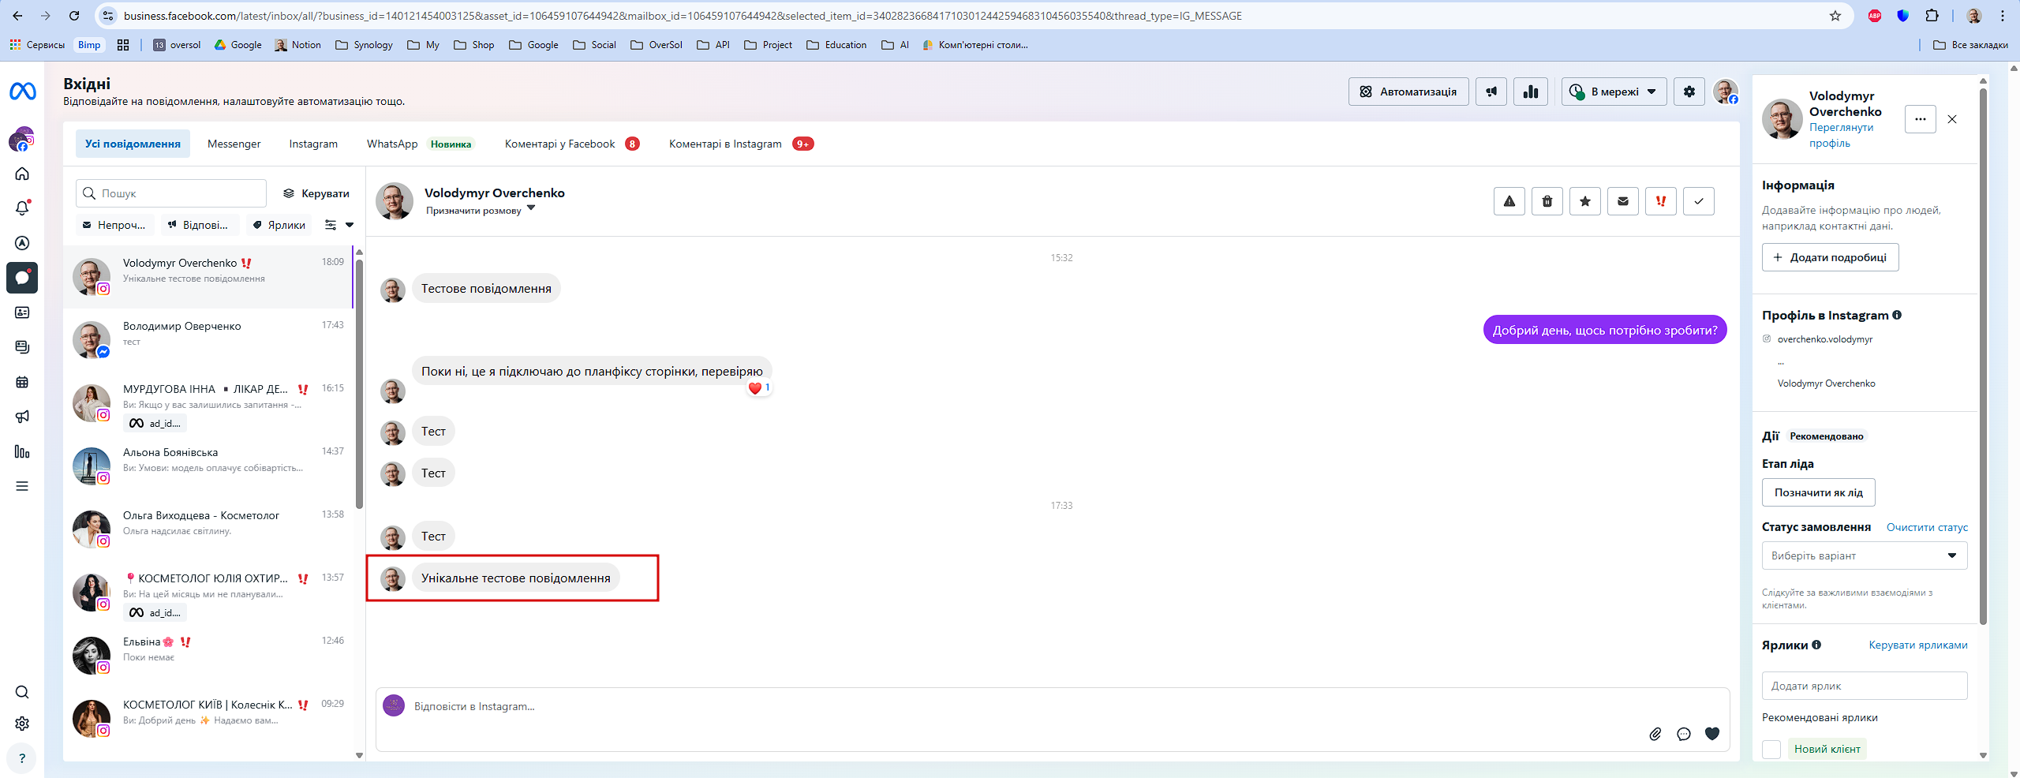The image size is (2020, 778).
Task: Open megaphone button in top toolbar
Action: [1491, 92]
